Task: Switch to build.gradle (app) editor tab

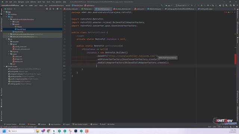Action: click(x=205, y=9)
